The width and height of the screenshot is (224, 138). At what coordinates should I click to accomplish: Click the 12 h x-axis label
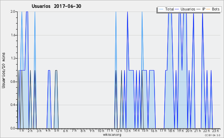click(x=119, y=131)
